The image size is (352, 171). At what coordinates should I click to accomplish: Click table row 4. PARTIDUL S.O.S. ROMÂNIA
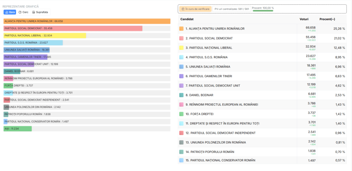(x=262, y=57)
